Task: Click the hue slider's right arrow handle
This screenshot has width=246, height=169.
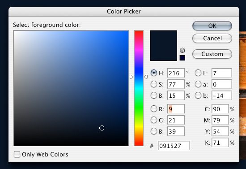Action: pos(146,77)
